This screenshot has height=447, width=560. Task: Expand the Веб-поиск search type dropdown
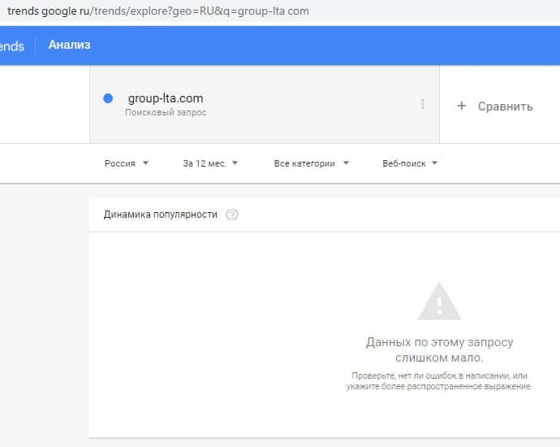(410, 163)
